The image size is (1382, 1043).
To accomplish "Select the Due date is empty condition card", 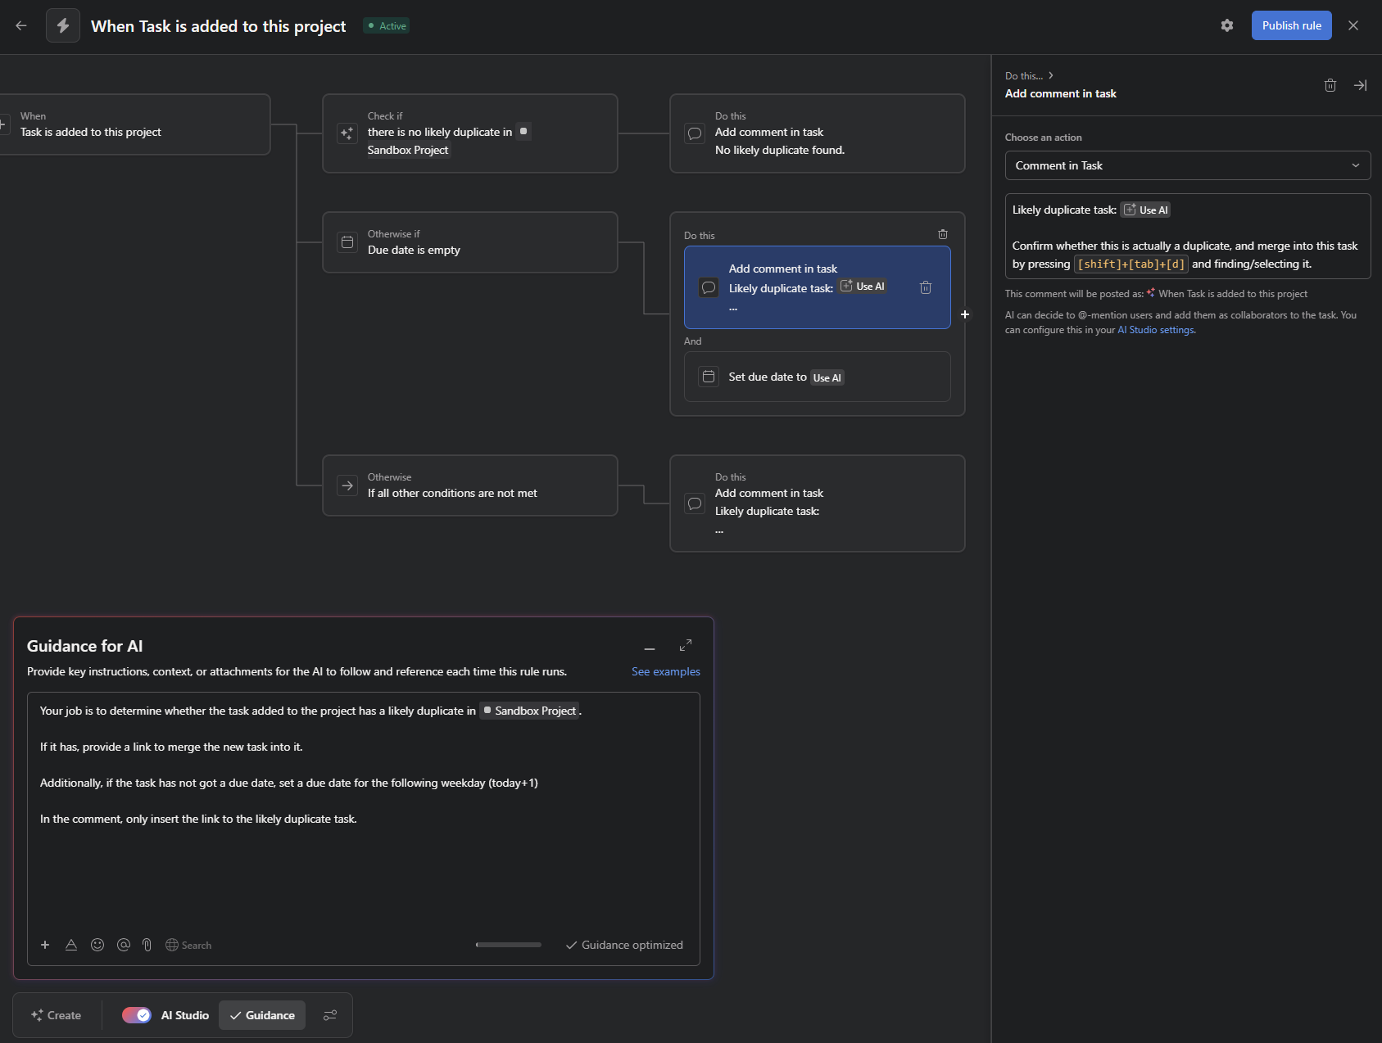I will [x=469, y=242].
